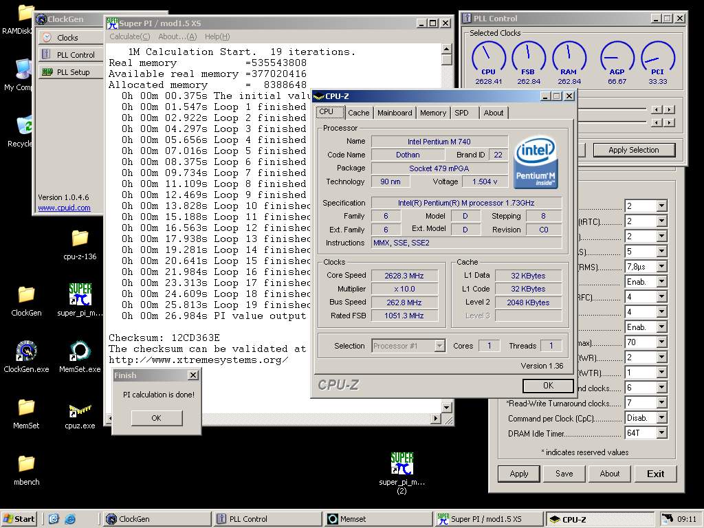The height and width of the screenshot is (528, 704).
Task: Click the RAM clock gauge
Action: 569,58
